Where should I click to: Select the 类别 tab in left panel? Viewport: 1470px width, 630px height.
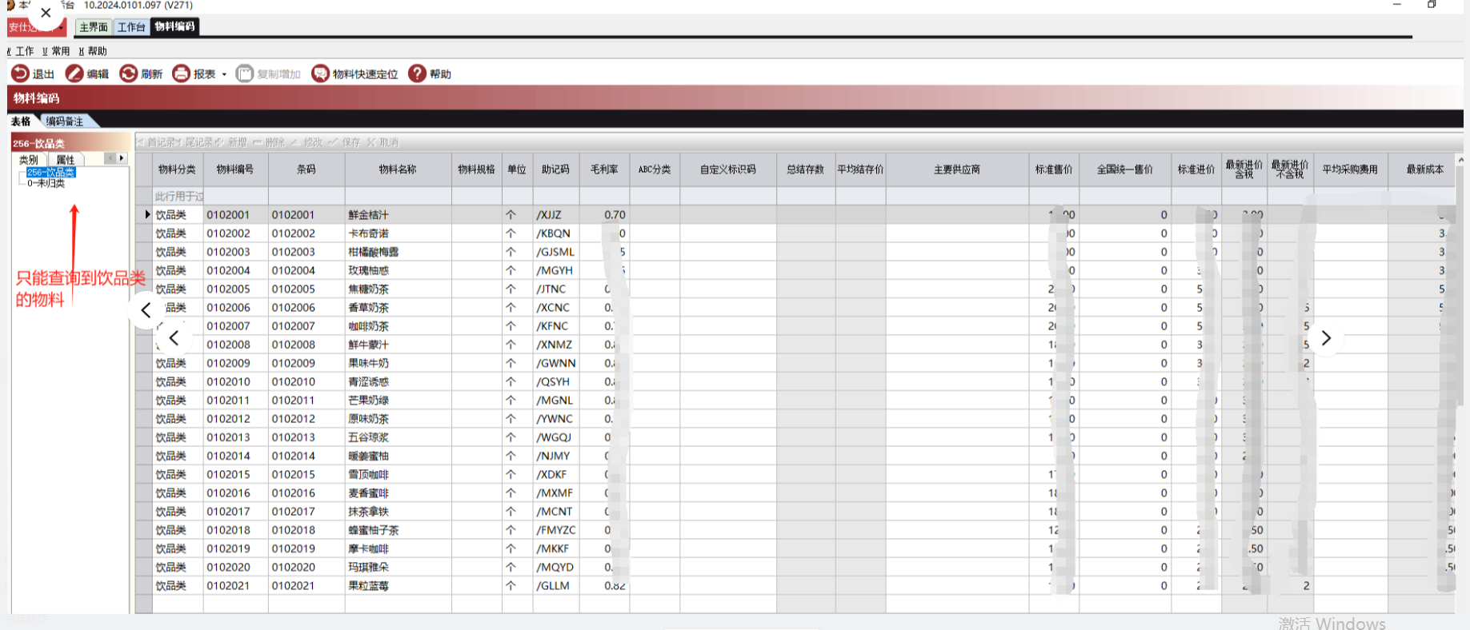[29, 160]
